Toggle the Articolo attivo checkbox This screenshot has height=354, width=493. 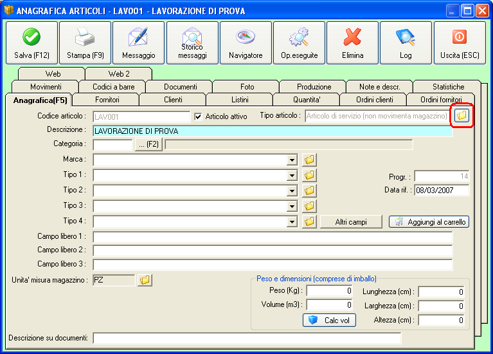point(198,117)
